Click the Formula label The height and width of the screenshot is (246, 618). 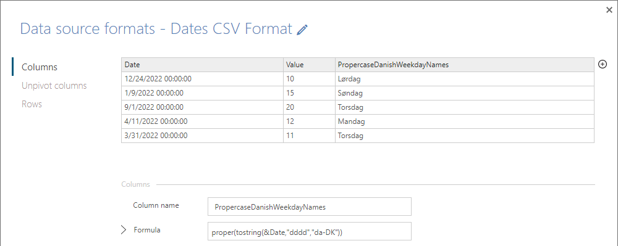tap(147, 230)
